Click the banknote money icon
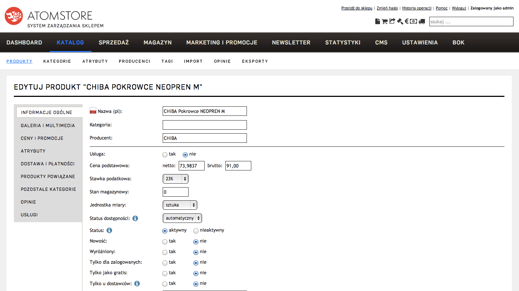Image resolution: width=519 pixels, height=291 pixels. [x=413, y=21]
